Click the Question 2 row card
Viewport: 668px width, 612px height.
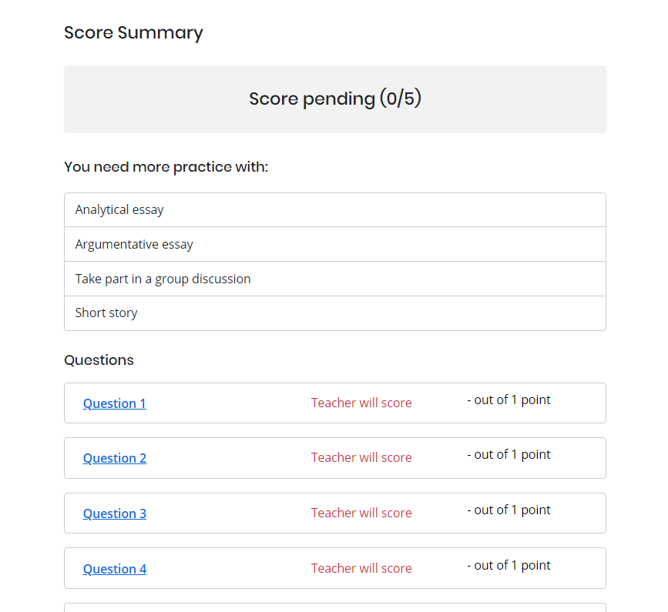pyautogui.click(x=334, y=458)
